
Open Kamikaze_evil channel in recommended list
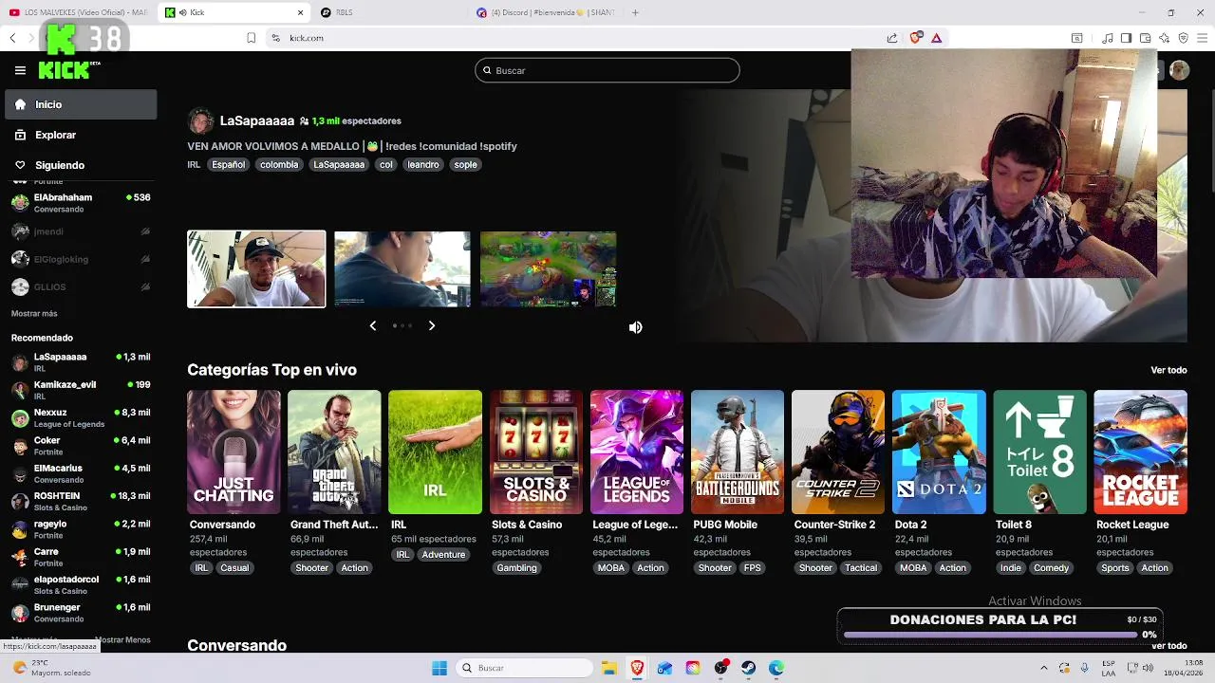[x=81, y=390]
